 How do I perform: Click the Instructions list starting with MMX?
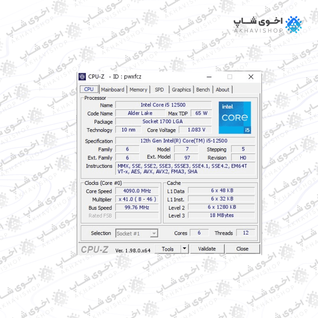(x=185, y=169)
